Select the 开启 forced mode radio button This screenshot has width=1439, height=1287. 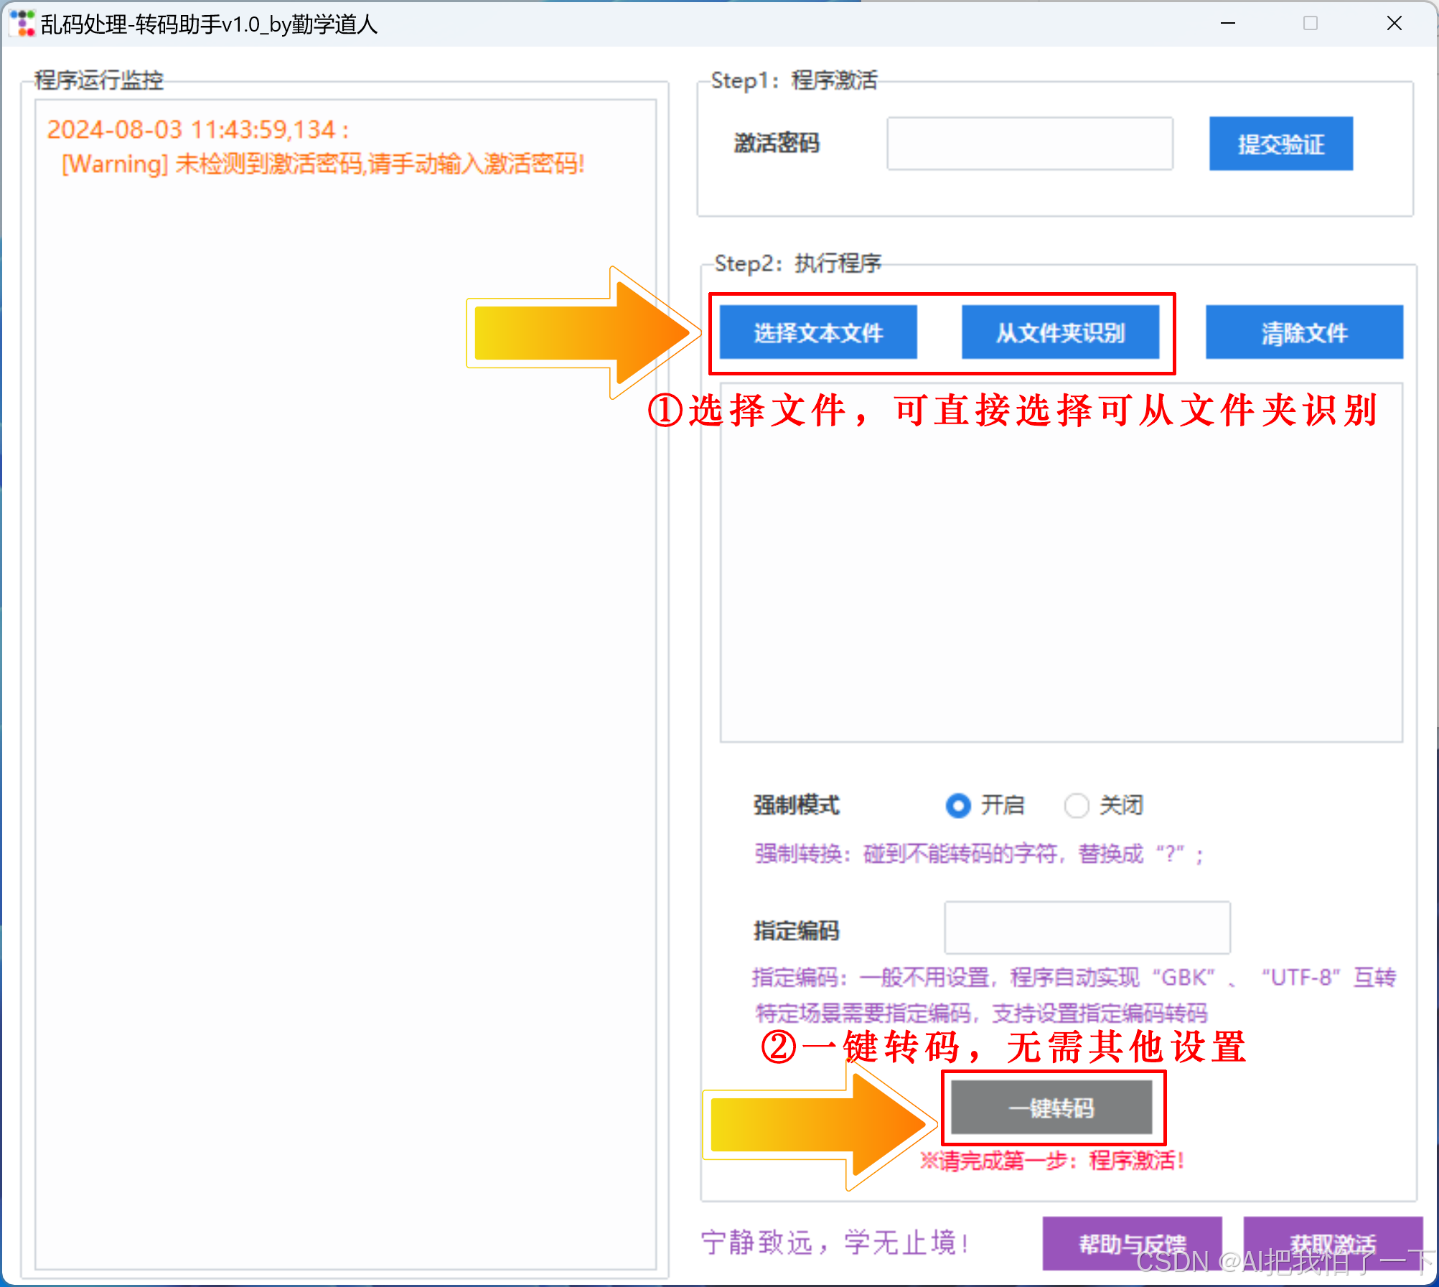958,805
